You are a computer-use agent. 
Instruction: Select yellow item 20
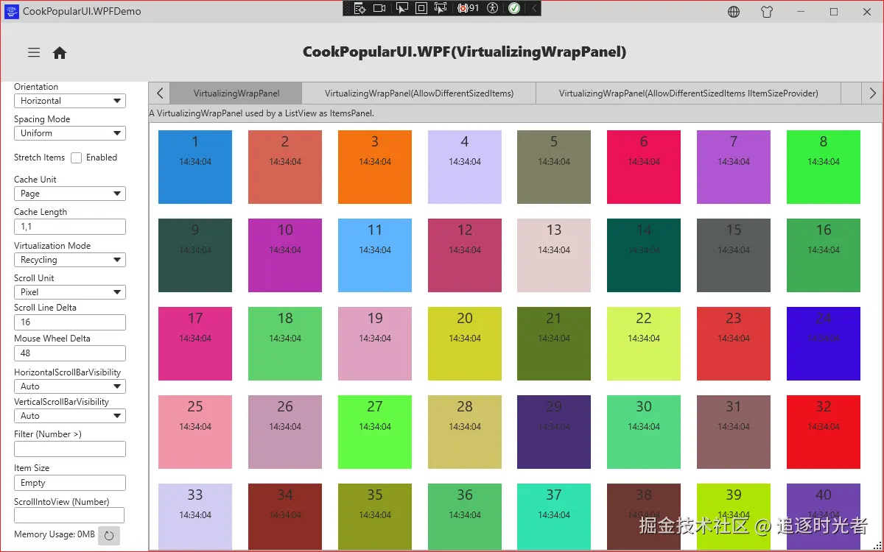point(465,344)
